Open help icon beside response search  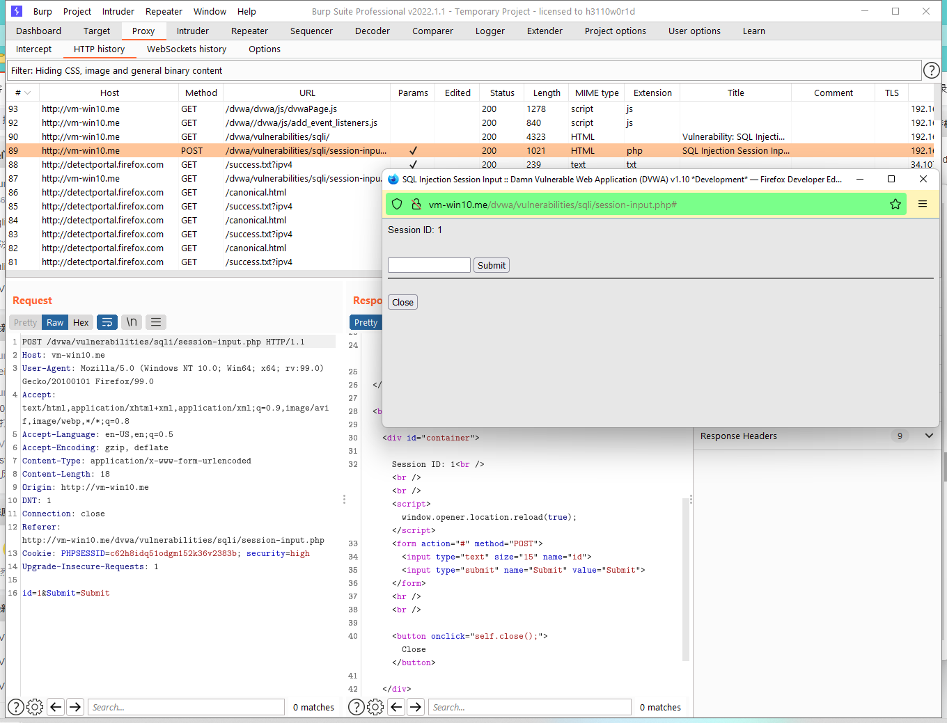tap(356, 707)
